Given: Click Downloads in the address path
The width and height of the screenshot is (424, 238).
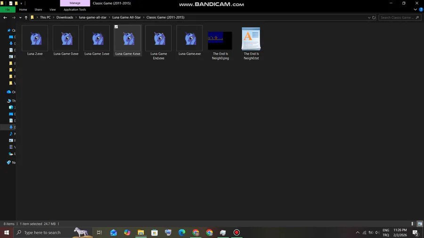Looking at the screenshot, I should (65, 17).
